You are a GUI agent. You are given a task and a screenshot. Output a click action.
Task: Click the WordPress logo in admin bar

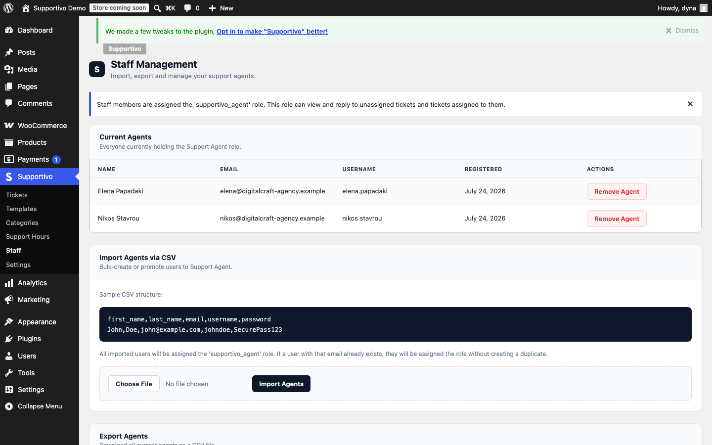8,8
